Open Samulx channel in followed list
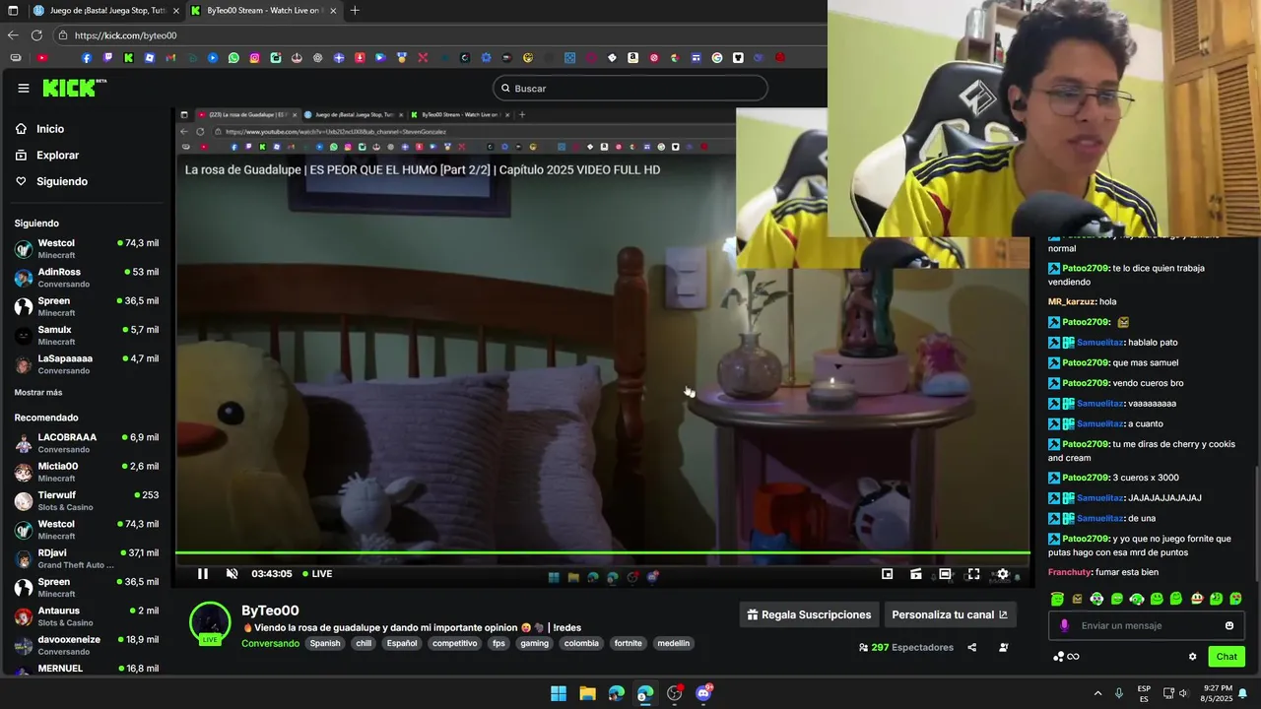This screenshot has width=1261, height=709. click(x=87, y=336)
